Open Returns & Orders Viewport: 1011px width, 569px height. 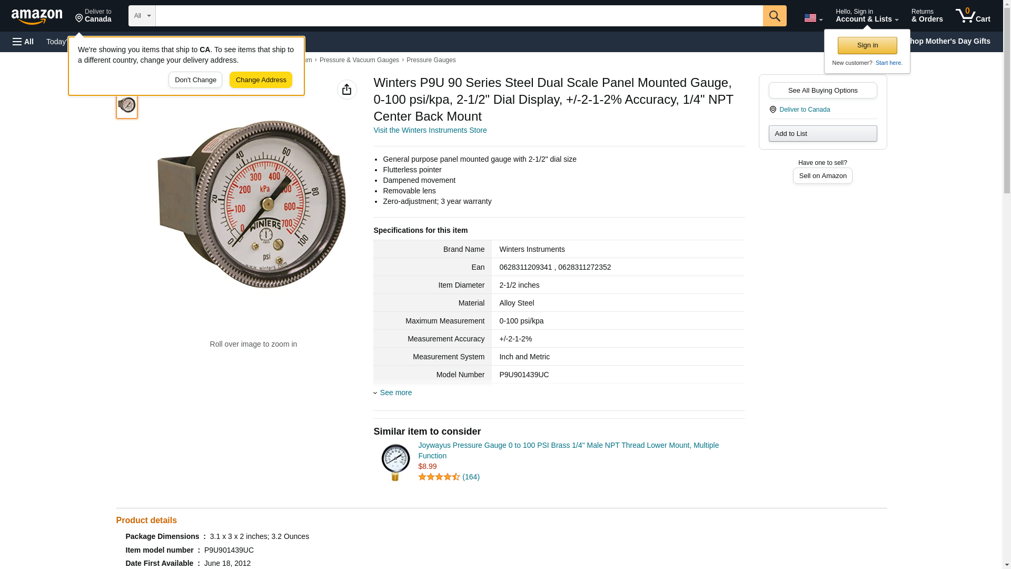tap(927, 16)
